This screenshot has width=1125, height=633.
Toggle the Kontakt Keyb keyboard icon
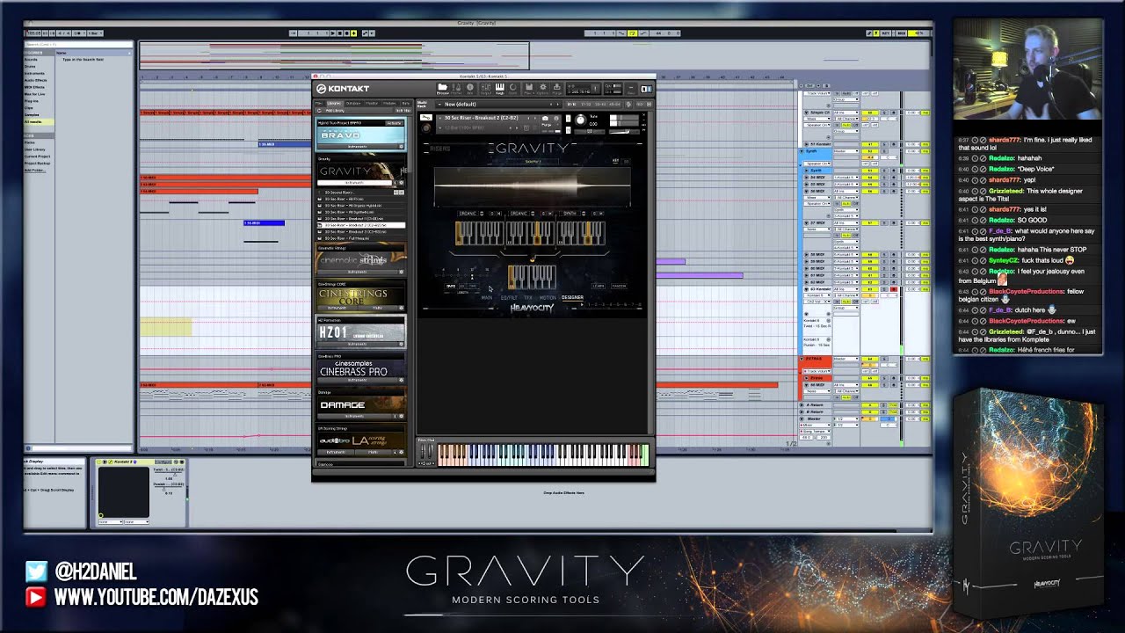click(500, 88)
